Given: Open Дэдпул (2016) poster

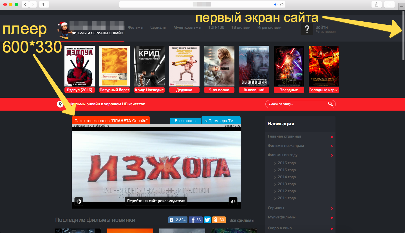Looking at the screenshot, I should 80,66.
